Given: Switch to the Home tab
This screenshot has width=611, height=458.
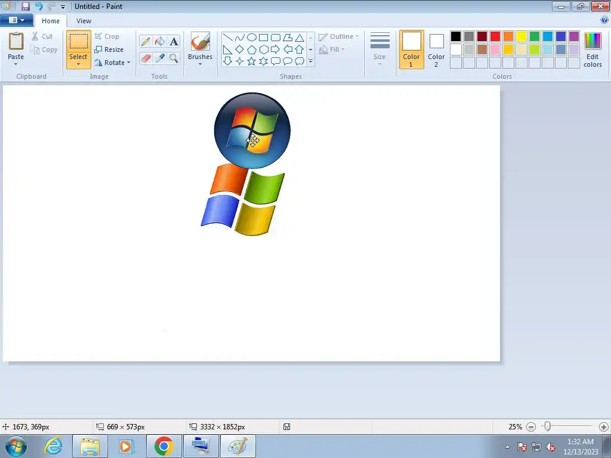Looking at the screenshot, I should pos(51,21).
